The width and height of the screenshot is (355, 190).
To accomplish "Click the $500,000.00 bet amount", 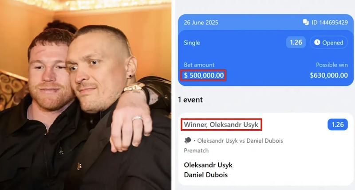I will pos(204,75).
